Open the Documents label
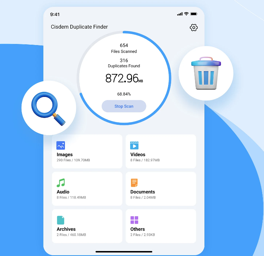 143,192
